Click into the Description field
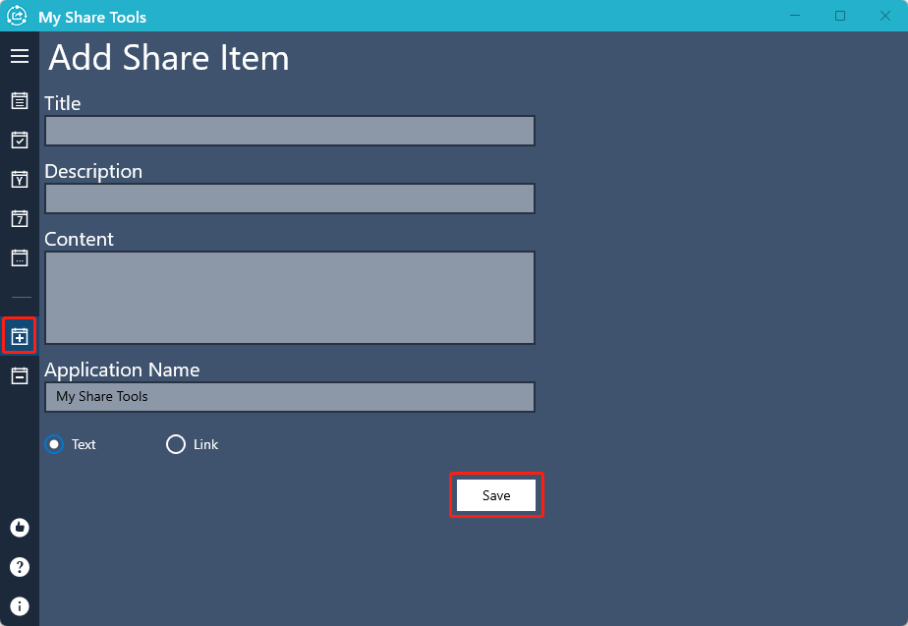Image resolution: width=908 pixels, height=626 pixels. point(289,199)
